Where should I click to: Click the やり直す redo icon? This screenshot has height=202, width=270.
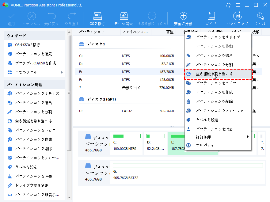point(72,19)
